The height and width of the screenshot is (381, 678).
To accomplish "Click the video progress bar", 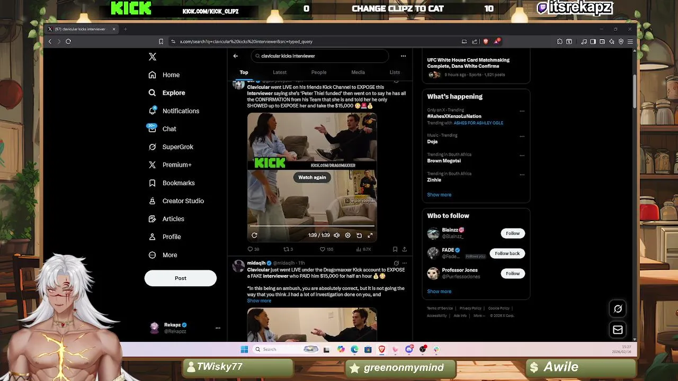I will tap(312, 226).
